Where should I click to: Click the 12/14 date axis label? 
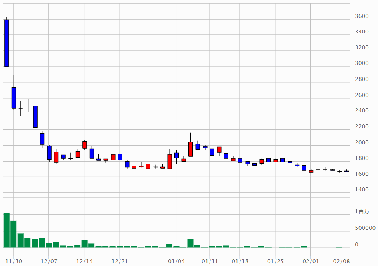[x=84, y=261]
